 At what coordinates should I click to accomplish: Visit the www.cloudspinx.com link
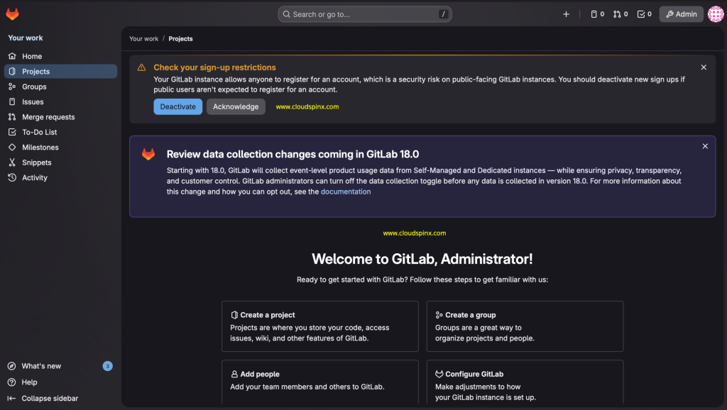click(307, 106)
